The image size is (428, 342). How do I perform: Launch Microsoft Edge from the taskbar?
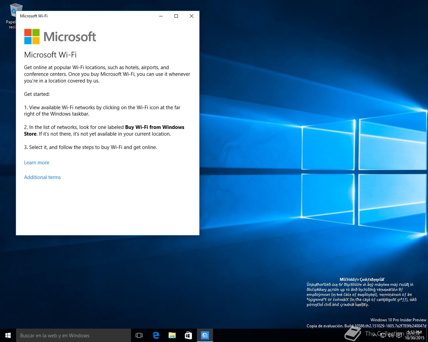[x=156, y=335]
